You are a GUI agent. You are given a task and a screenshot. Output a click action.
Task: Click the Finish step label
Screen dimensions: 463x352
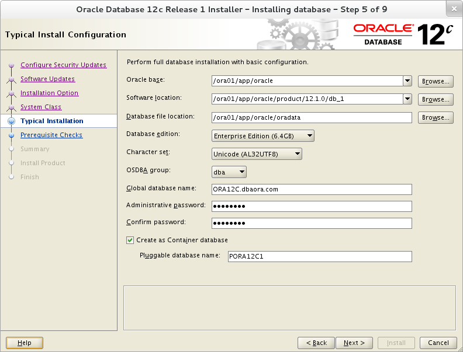click(x=30, y=177)
